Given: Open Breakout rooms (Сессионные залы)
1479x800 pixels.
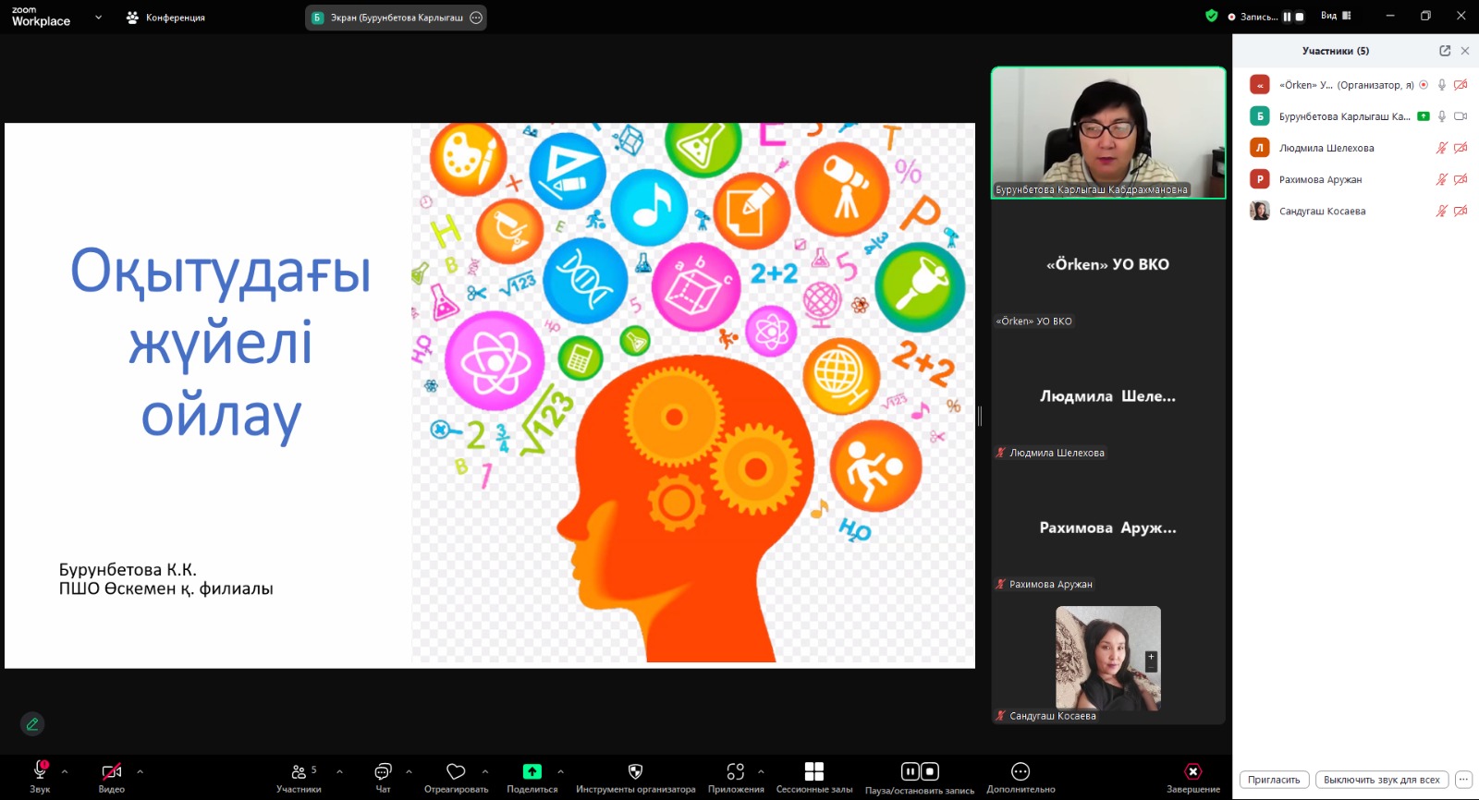Looking at the screenshot, I should click(x=813, y=772).
